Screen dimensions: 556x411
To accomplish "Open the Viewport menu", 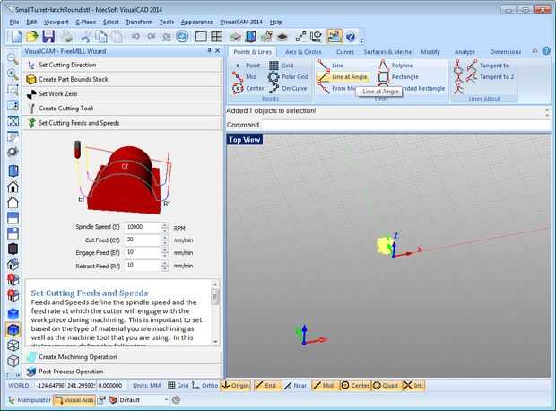I will point(56,22).
